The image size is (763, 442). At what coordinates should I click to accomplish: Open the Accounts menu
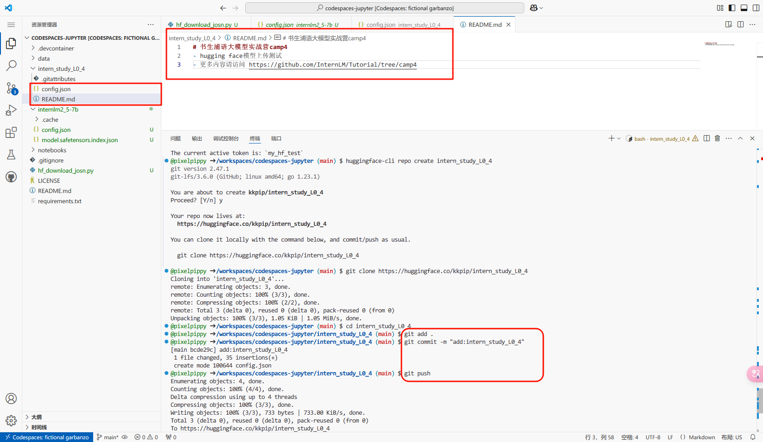[11, 398]
